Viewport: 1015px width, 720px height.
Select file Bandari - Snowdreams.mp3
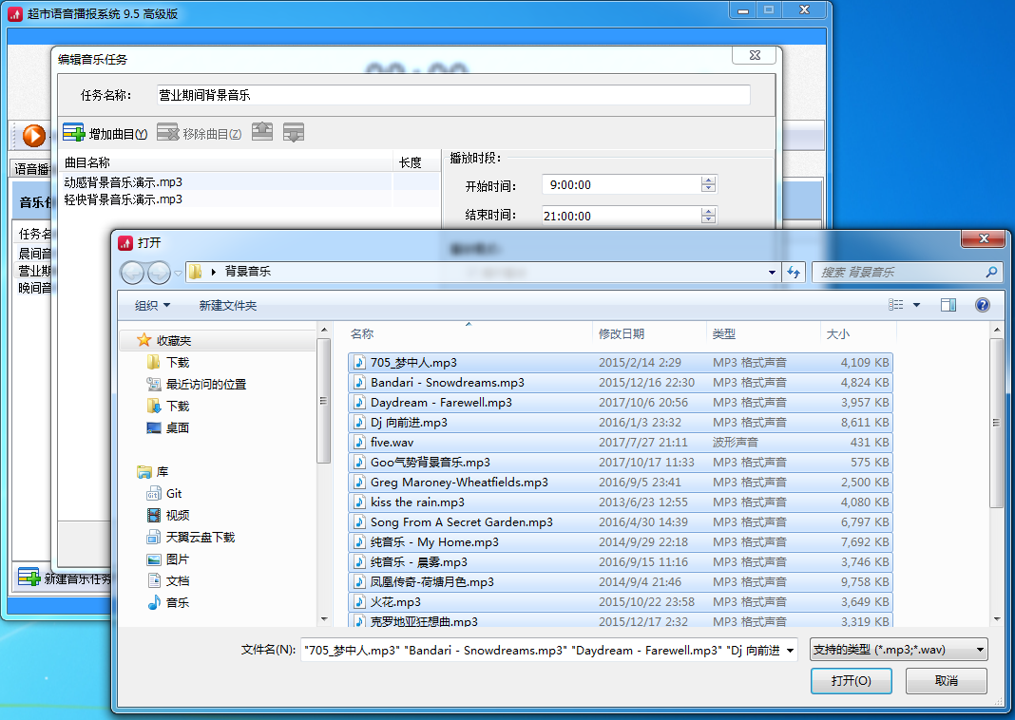point(621,382)
